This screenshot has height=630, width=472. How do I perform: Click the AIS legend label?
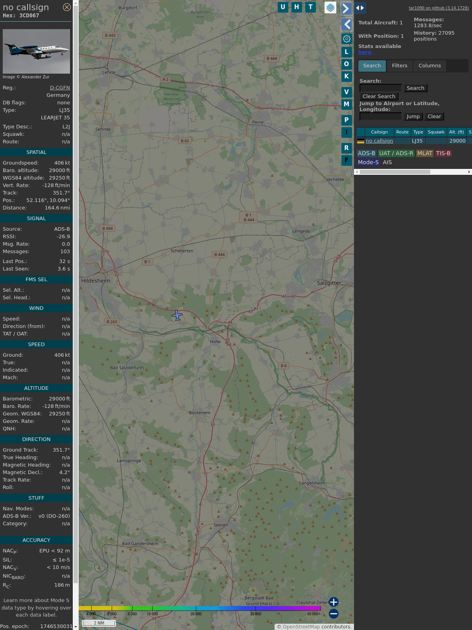coord(387,162)
